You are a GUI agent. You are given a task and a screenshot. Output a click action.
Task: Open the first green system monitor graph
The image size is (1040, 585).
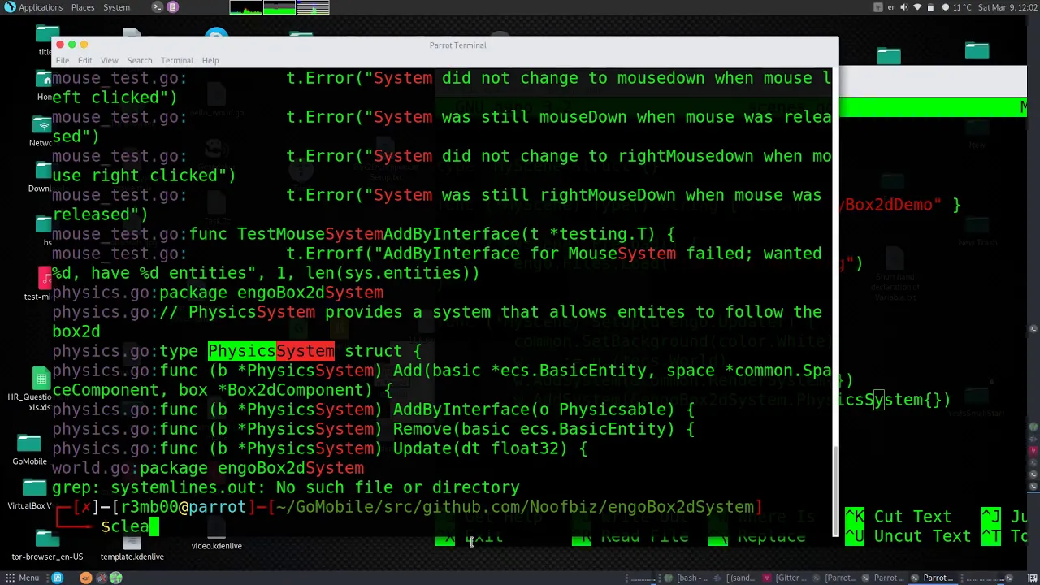pos(245,7)
